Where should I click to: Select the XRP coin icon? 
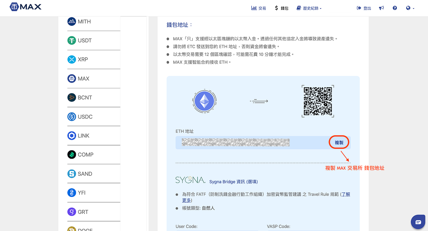pyautogui.click(x=72, y=59)
